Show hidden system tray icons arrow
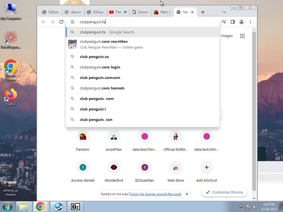This screenshot has height=212, width=283. coord(235,207)
